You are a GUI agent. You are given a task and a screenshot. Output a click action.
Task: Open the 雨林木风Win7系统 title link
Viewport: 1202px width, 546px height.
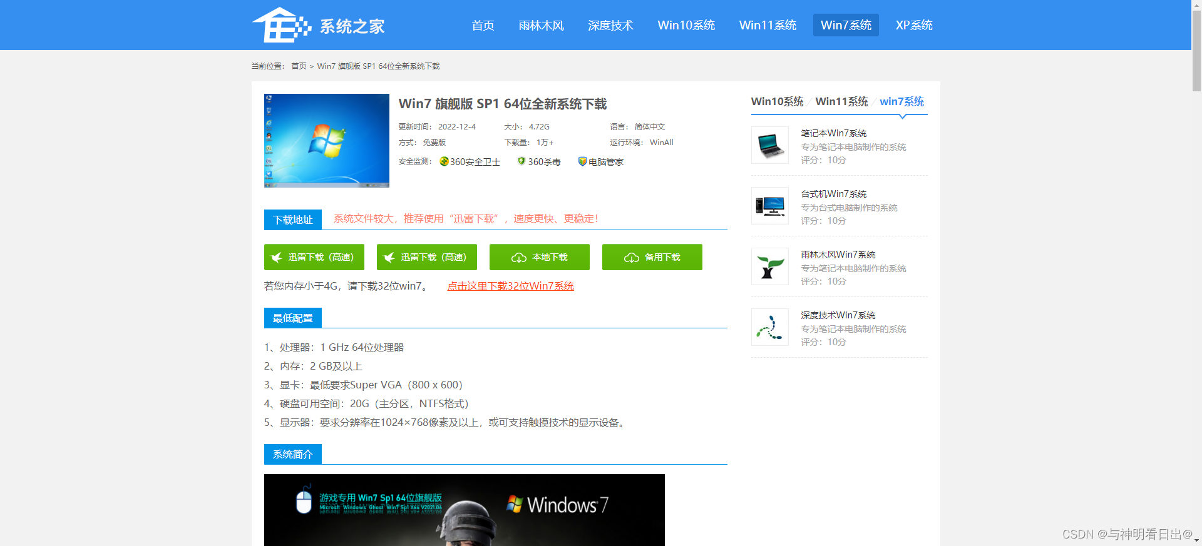coord(838,255)
